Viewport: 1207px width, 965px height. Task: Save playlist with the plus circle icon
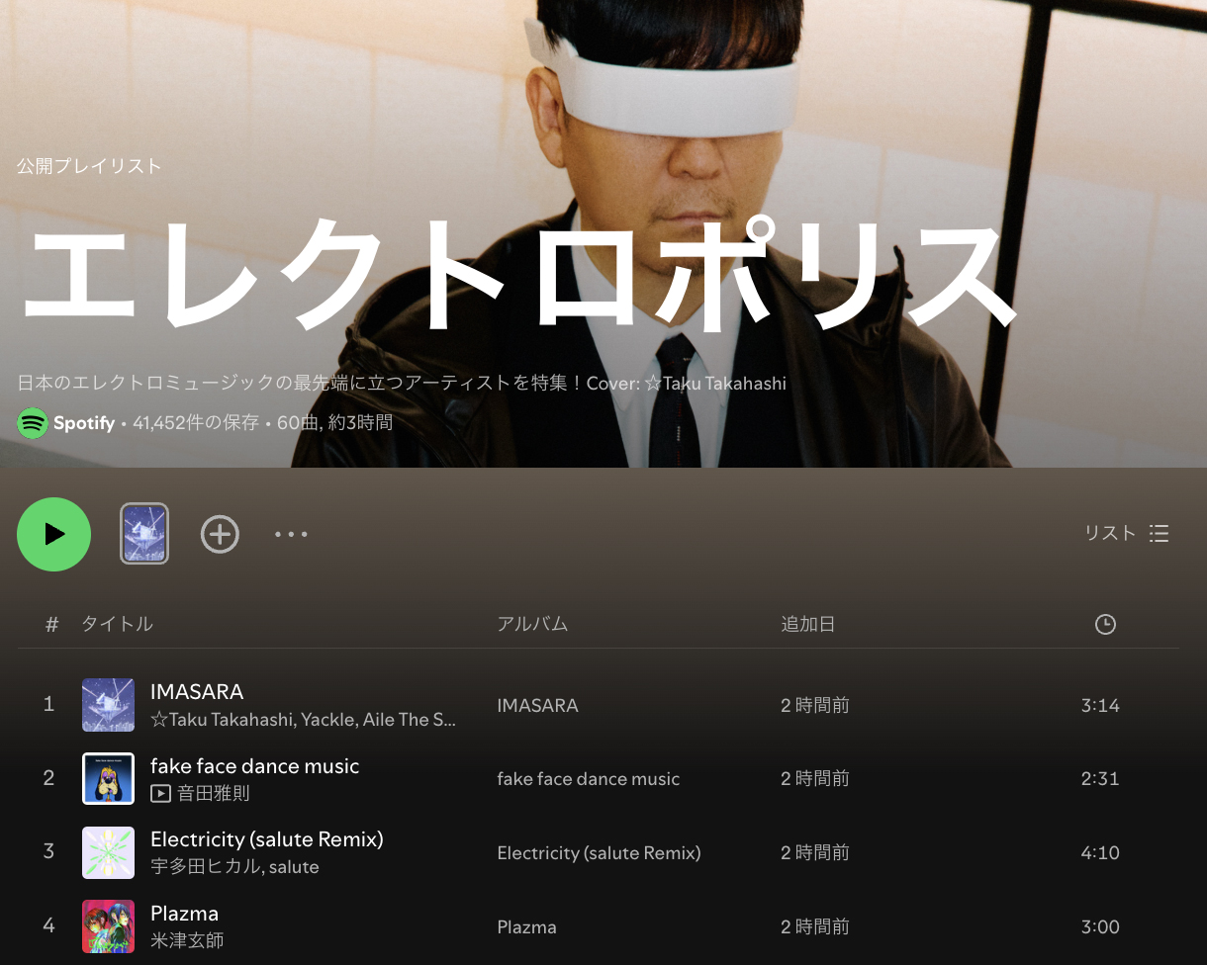[x=220, y=534]
